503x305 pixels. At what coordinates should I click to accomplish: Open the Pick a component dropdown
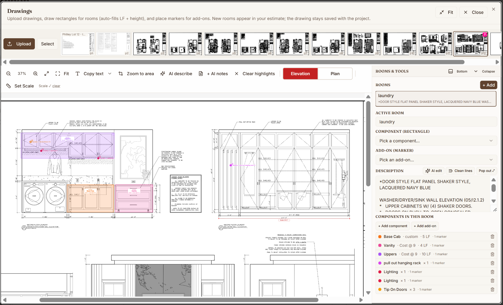coord(436,141)
